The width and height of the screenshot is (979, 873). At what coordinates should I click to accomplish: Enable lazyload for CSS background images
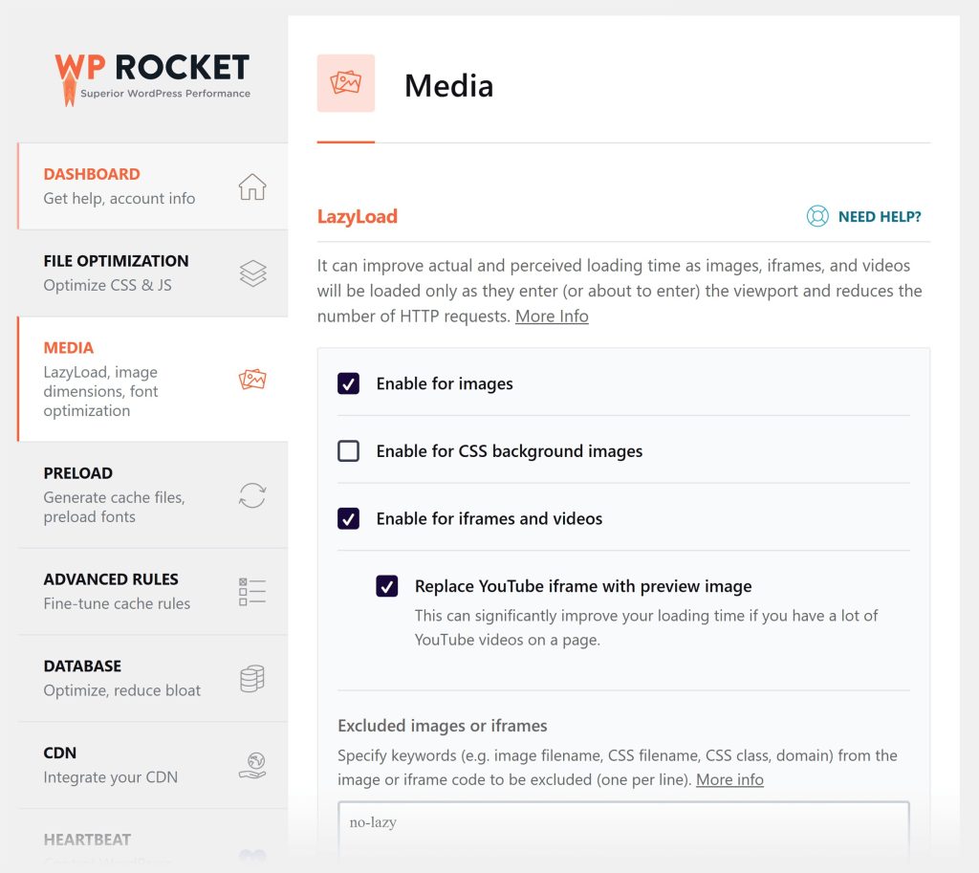pyautogui.click(x=348, y=451)
